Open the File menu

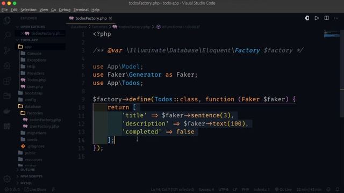[x=4, y=10]
